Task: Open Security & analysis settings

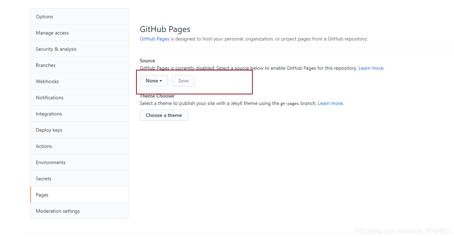Action: 79,49
